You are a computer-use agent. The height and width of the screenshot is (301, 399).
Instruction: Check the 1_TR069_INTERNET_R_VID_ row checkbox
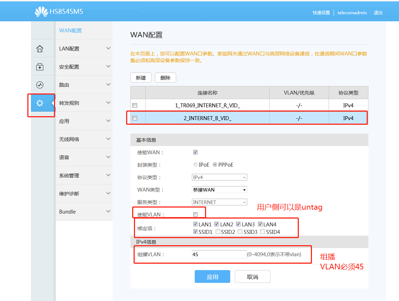[x=135, y=106]
